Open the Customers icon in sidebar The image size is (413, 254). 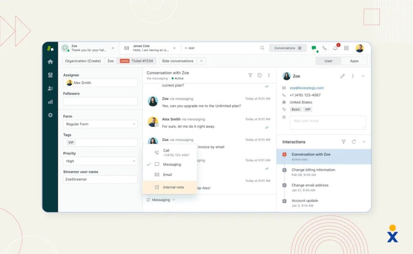click(51, 88)
